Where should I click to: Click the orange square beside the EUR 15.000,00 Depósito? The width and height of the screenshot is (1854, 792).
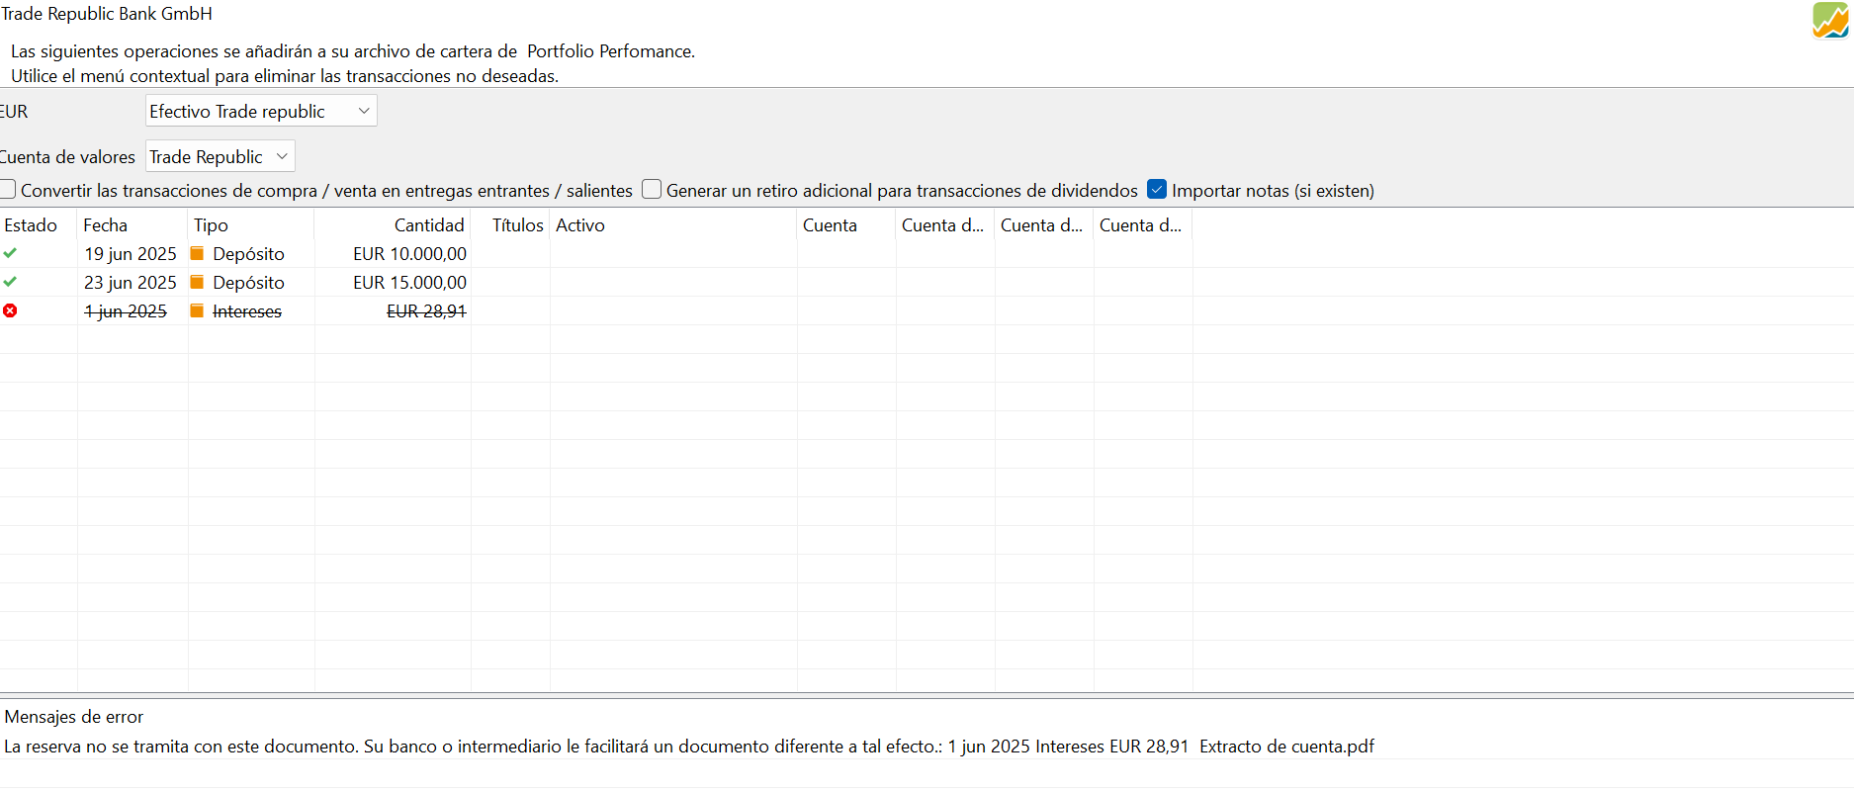point(197,282)
